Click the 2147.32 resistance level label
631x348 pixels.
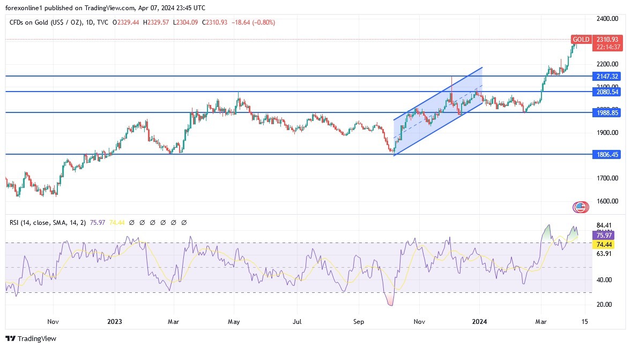click(x=606, y=77)
